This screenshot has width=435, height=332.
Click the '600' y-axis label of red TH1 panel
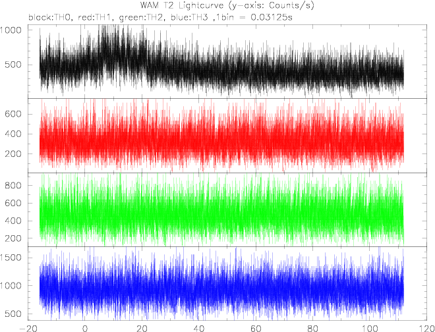(14, 114)
